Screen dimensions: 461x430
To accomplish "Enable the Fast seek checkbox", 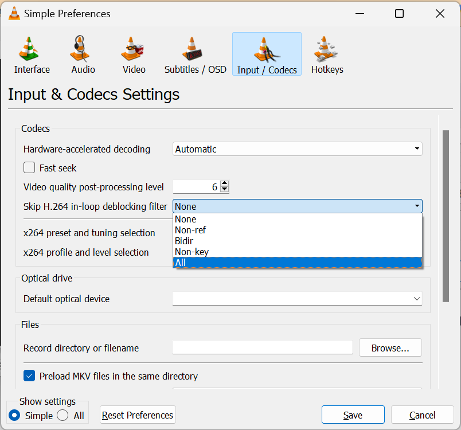I will click(29, 168).
